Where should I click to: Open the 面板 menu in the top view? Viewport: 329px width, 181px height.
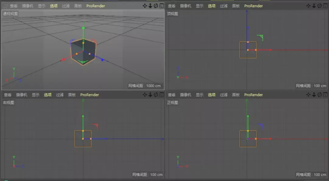click(x=236, y=6)
